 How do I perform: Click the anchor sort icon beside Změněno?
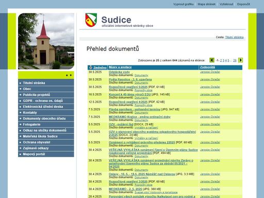[91, 67]
